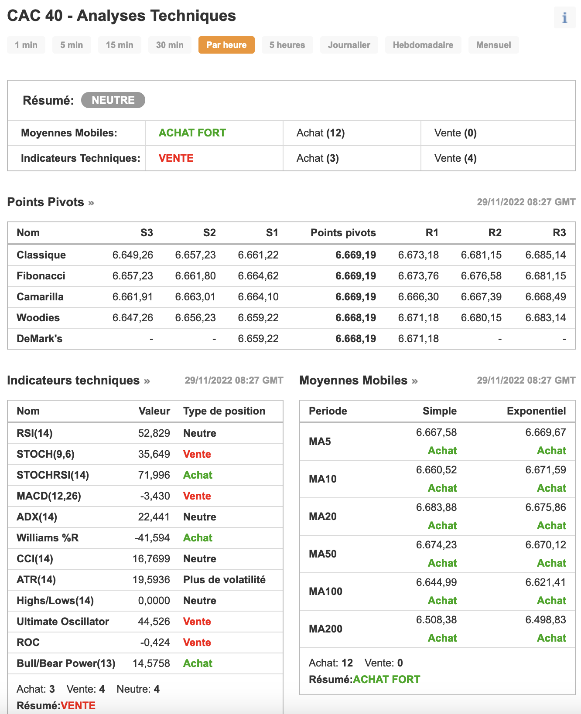
Task: Click the arrow icon beside Indicateurs techniques
Action: point(147,381)
